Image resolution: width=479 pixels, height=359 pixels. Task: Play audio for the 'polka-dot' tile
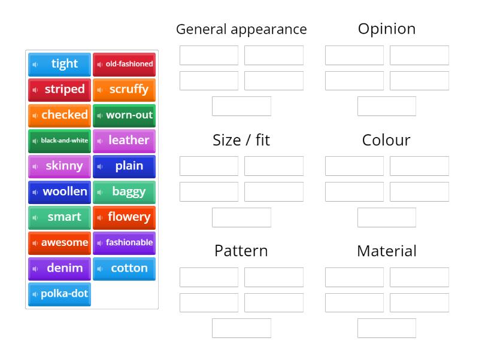35,294
